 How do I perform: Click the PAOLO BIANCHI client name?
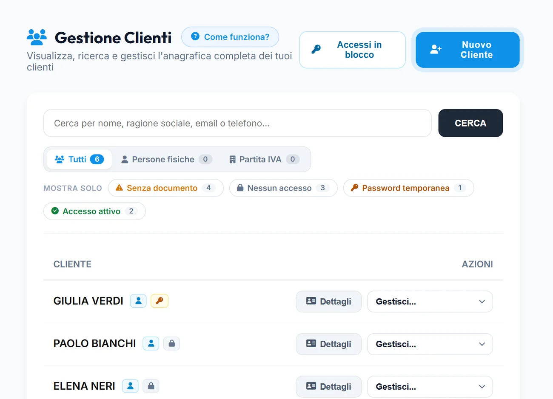pyautogui.click(x=94, y=343)
